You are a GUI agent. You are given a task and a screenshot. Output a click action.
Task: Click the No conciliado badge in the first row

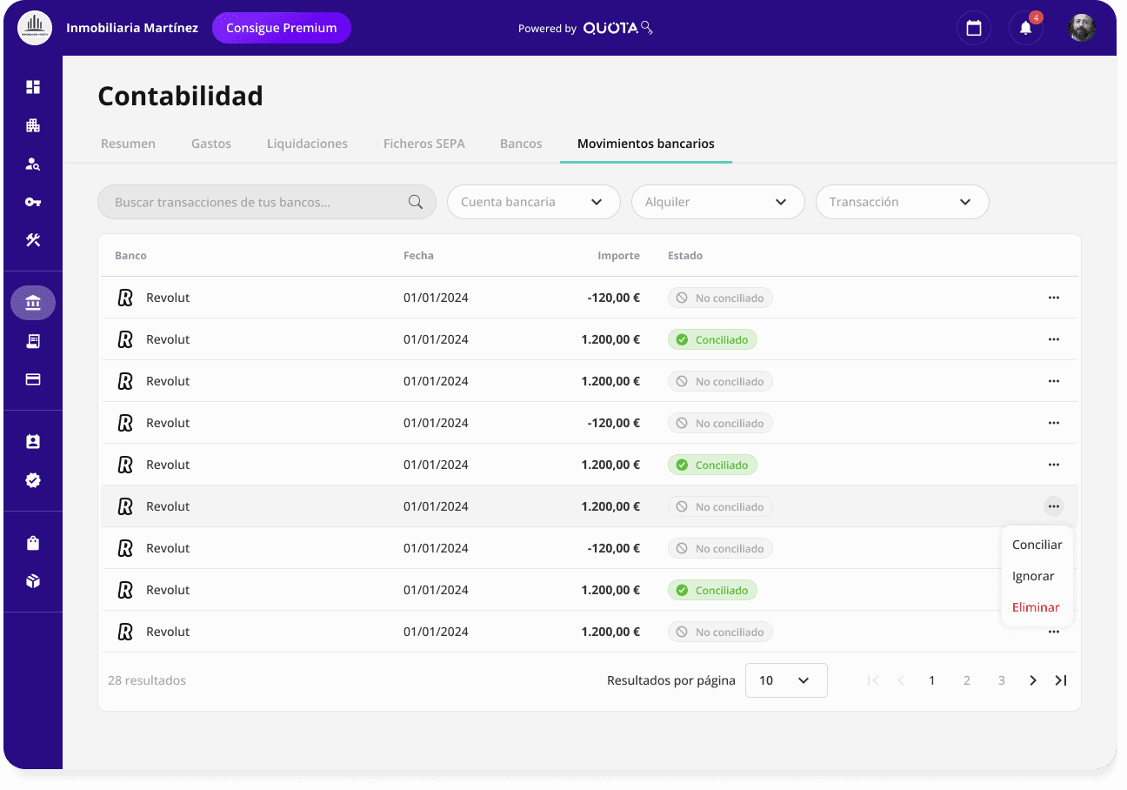[720, 298]
